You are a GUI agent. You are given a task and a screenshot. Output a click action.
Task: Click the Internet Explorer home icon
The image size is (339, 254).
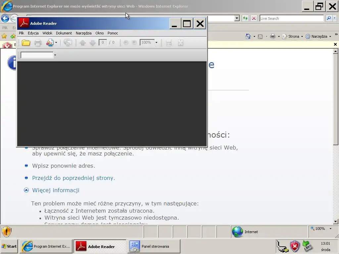click(248, 36)
